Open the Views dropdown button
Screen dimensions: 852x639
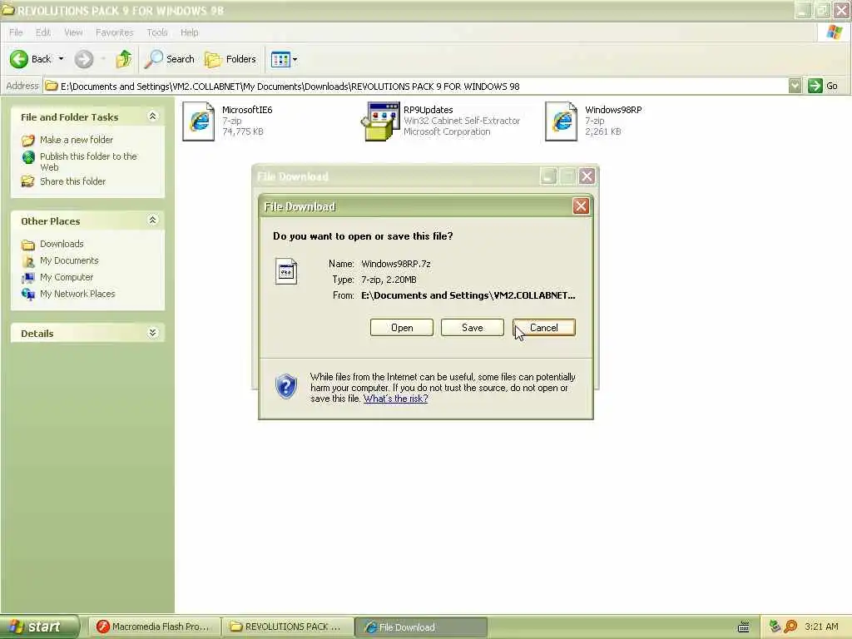coord(284,59)
